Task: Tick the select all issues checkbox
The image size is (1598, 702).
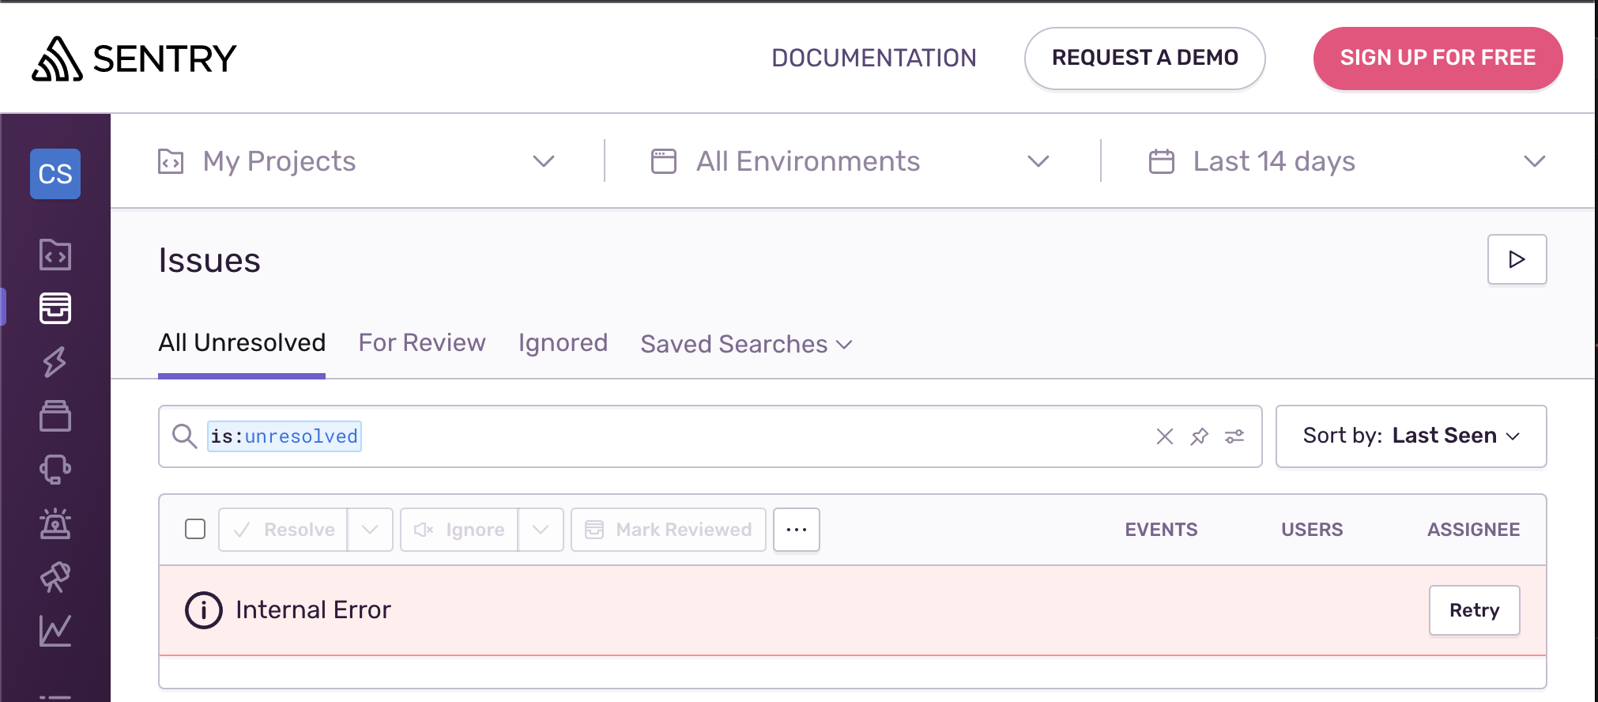Action: click(195, 529)
